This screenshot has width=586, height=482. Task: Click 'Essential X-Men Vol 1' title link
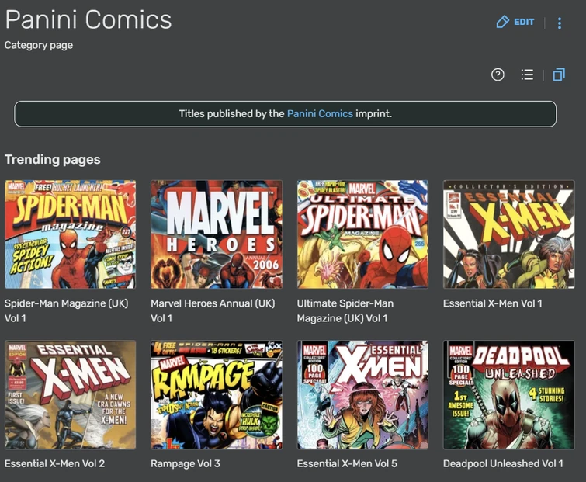point(493,303)
